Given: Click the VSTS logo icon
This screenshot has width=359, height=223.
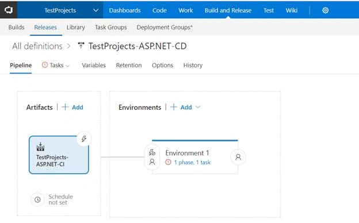Looking at the screenshot, I should pos(9,10).
